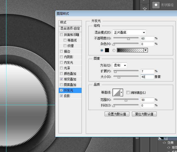
Task: Click the 扩展 spread slider handle
Action: click(x=115, y=72)
